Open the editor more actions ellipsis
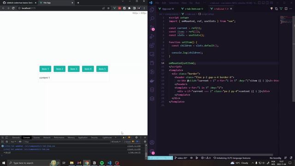The image size is (295, 166). pyautogui.click(x=291, y=9)
